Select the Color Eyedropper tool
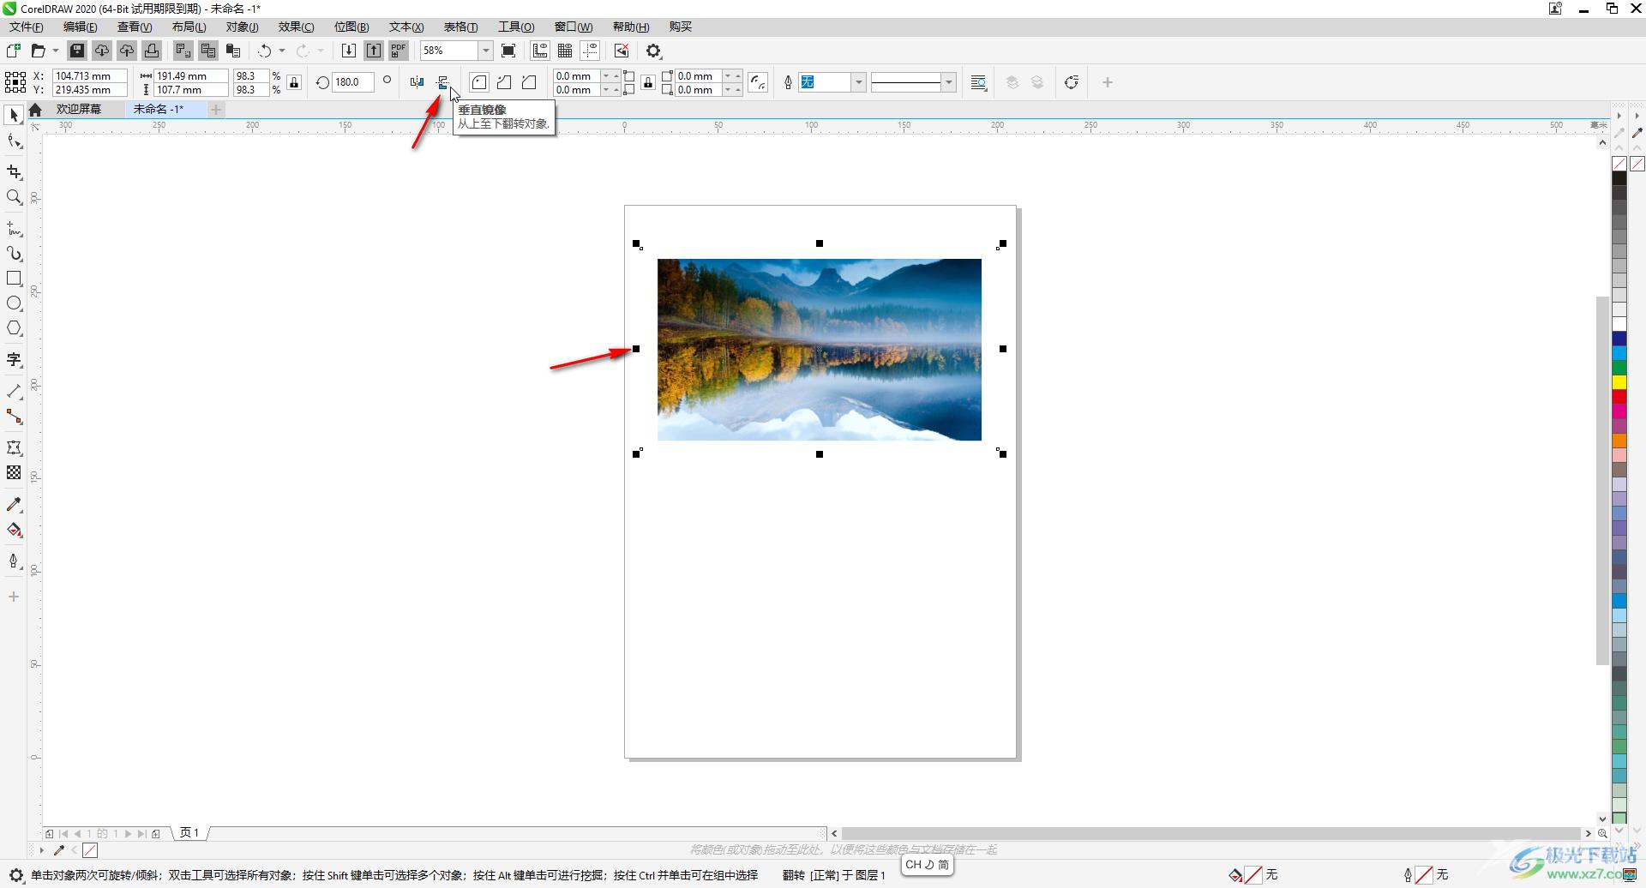The width and height of the screenshot is (1646, 888). click(14, 505)
